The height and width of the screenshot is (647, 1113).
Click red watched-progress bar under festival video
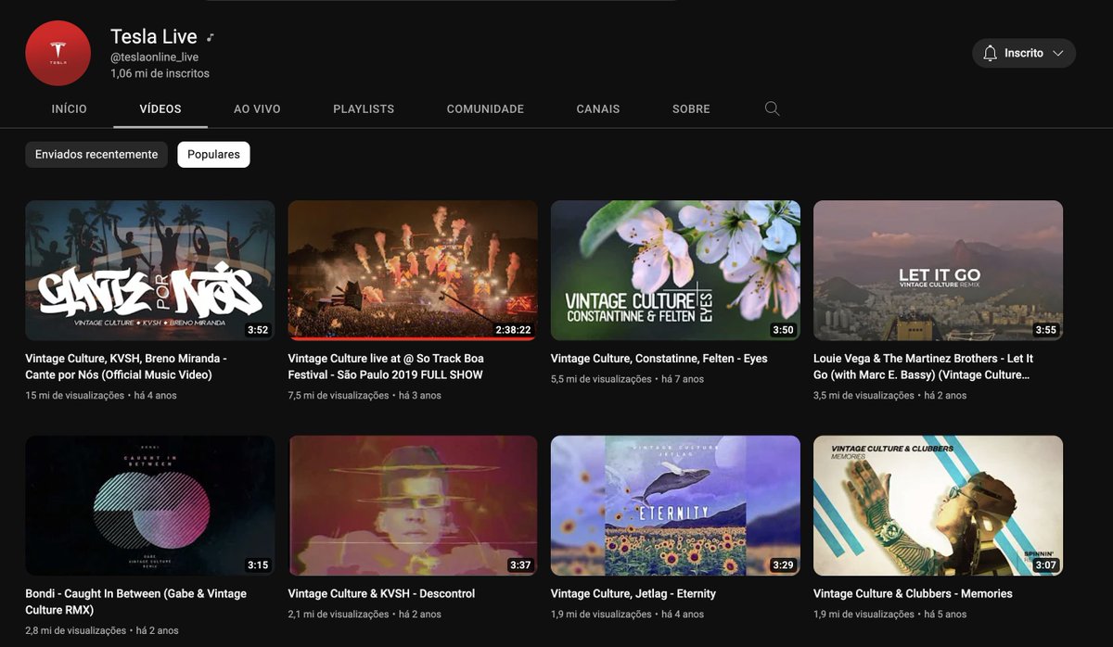(413, 339)
